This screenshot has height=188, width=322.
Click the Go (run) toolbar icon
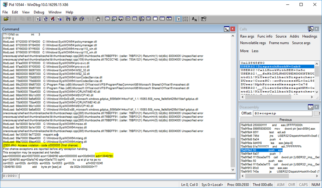pos(38,19)
